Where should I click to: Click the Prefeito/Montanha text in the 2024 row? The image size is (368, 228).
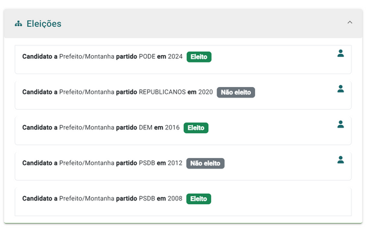coord(86,56)
